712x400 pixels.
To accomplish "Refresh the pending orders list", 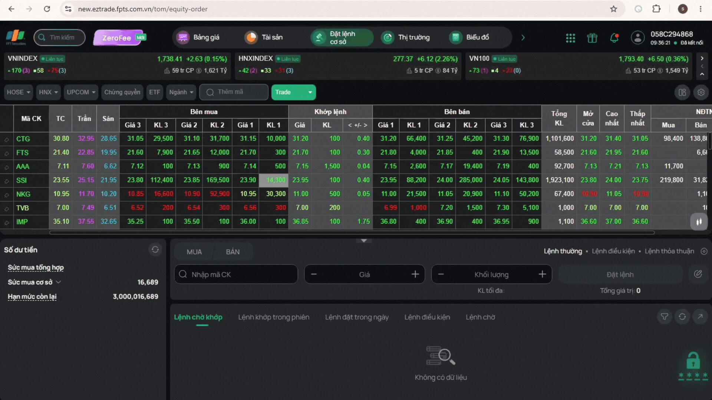I will pyautogui.click(x=682, y=317).
